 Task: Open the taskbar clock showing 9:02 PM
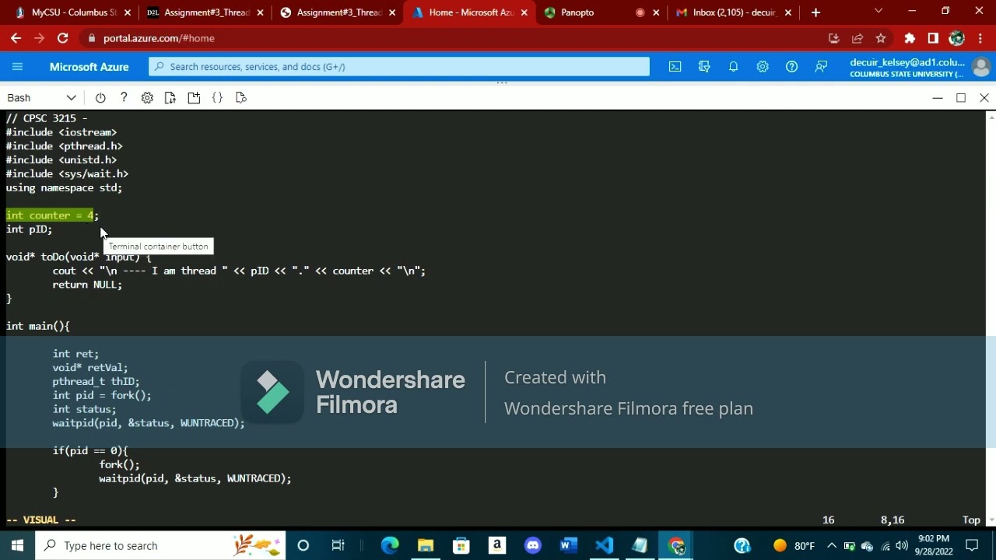coord(934,545)
